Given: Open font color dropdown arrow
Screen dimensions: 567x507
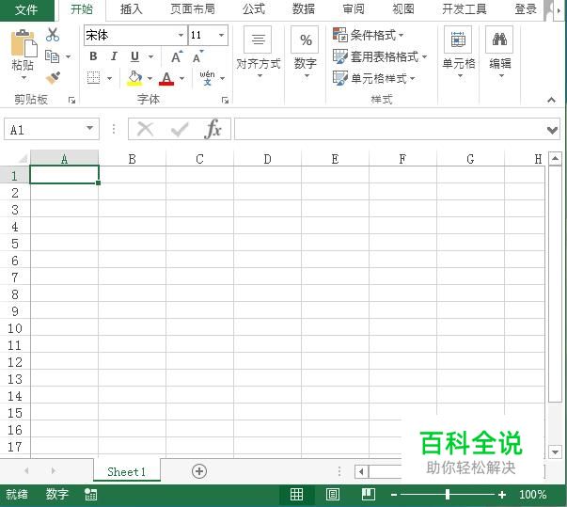Looking at the screenshot, I should click(x=181, y=78).
